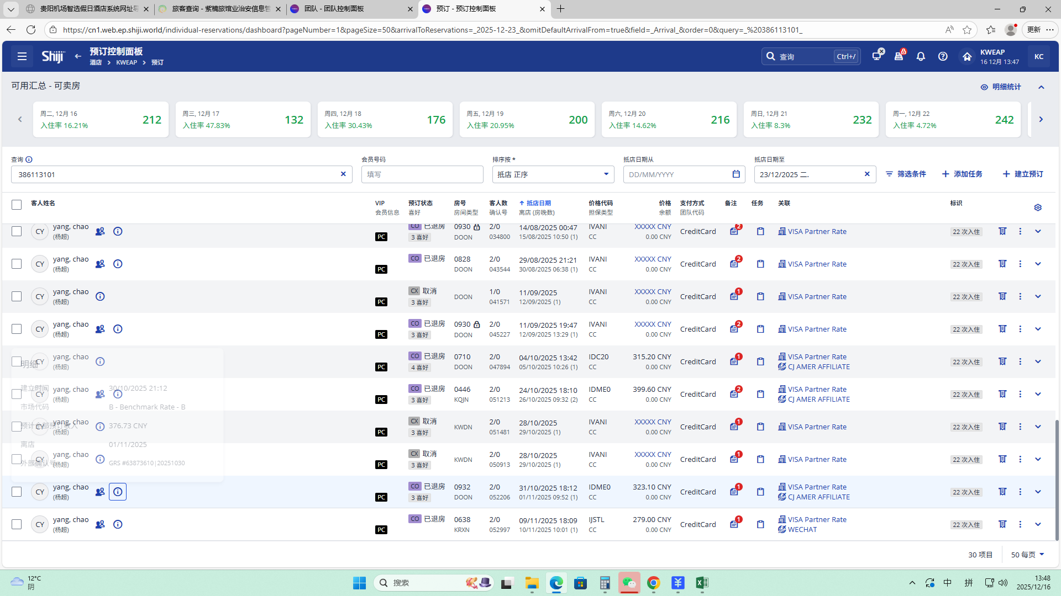Open the notes icon for room 0638 reservation

tap(734, 524)
